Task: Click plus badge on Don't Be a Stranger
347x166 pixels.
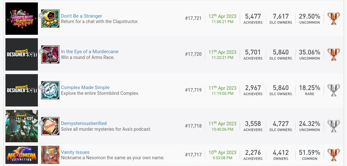Action: [41, 16]
